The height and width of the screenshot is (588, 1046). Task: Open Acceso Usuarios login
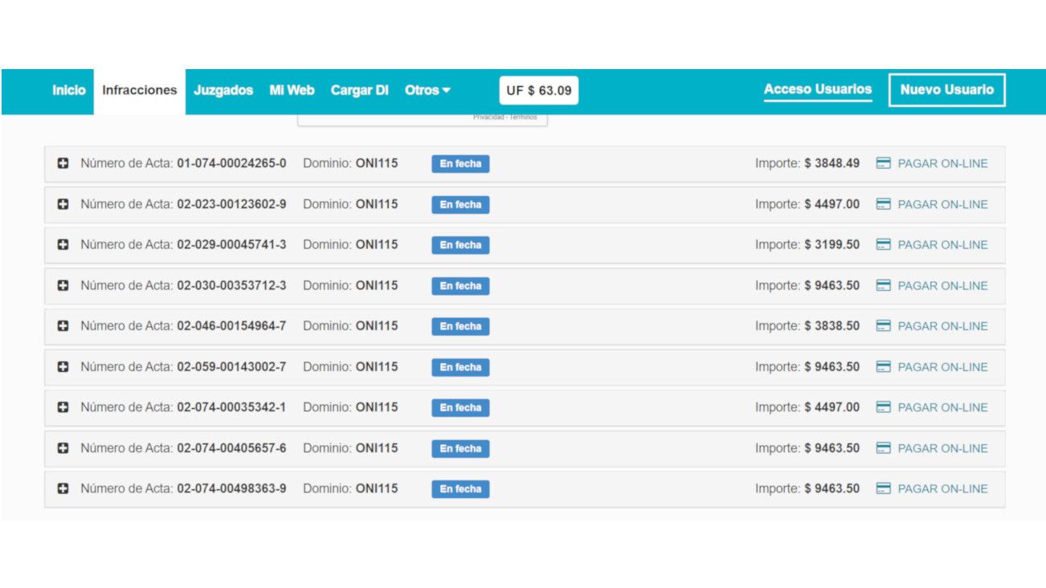[x=818, y=89]
